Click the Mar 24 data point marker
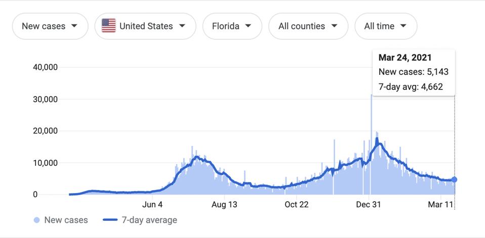 (x=454, y=179)
